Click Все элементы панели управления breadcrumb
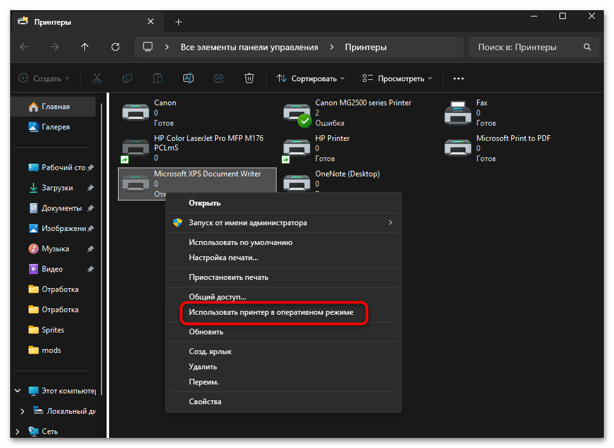 [249, 47]
